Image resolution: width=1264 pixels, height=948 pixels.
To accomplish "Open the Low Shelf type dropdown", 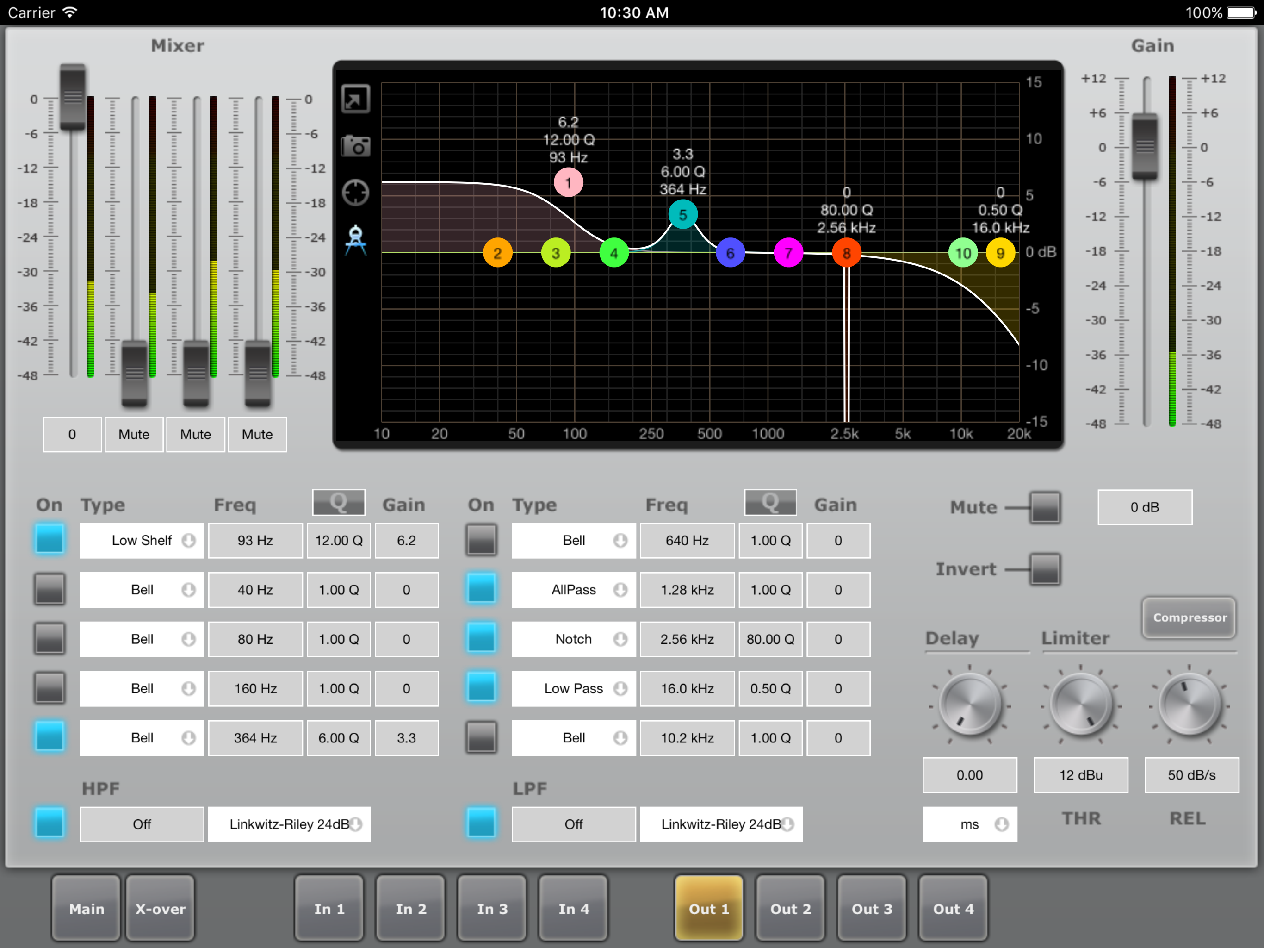I will point(142,540).
